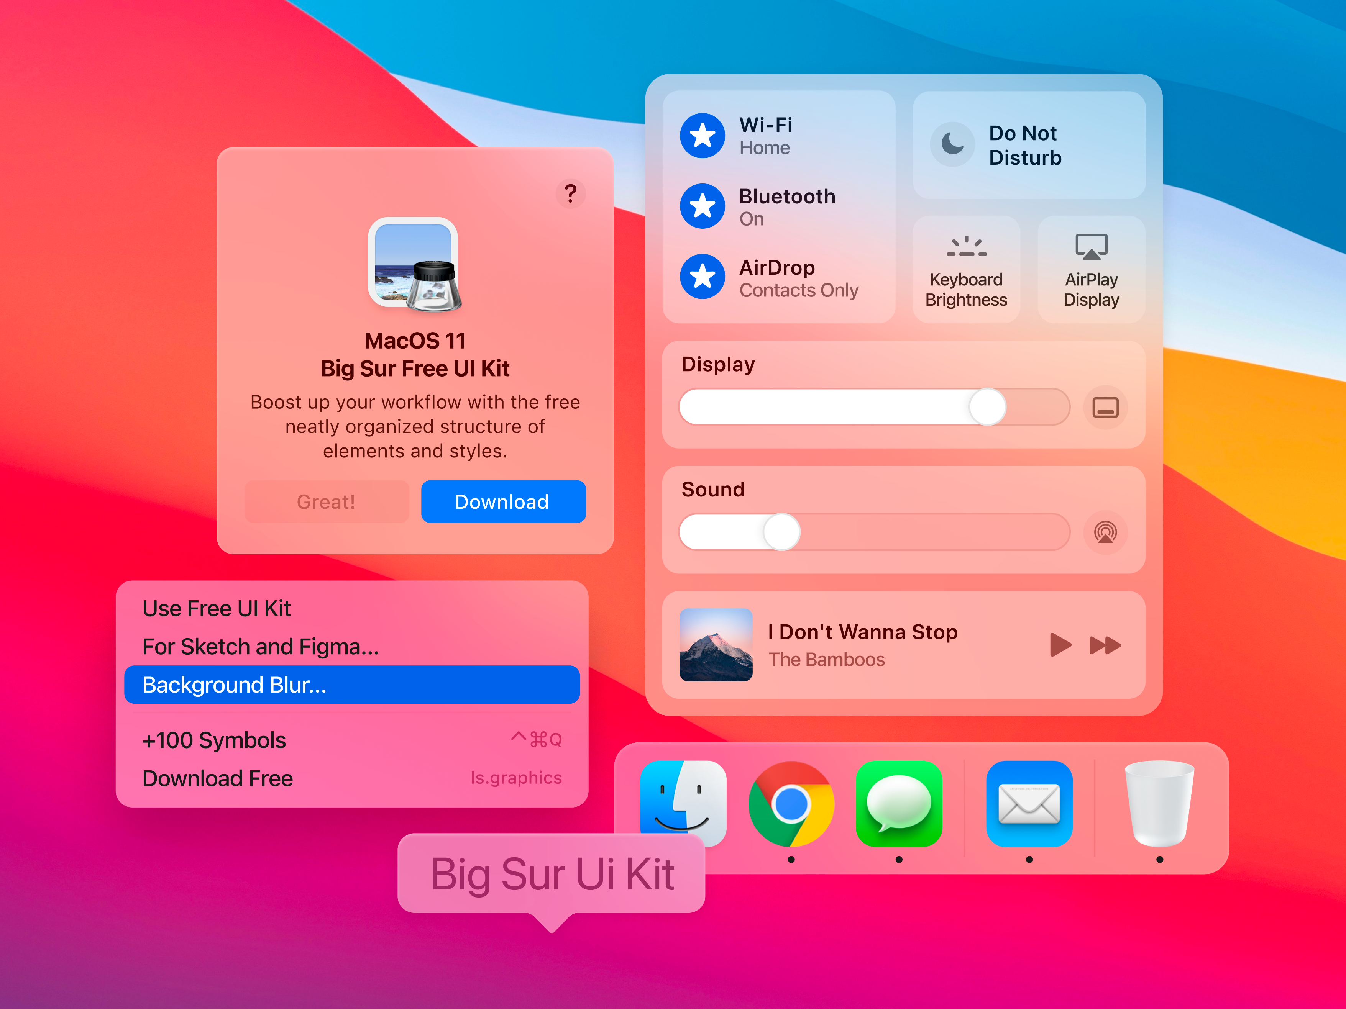Click the Sound volume slider knob
Image resolution: width=1346 pixels, height=1009 pixels.
click(781, 532)
